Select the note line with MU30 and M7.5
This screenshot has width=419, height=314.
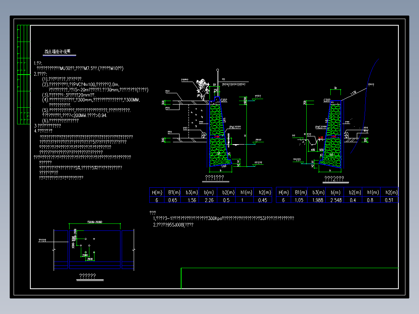(x=80, y=68)
